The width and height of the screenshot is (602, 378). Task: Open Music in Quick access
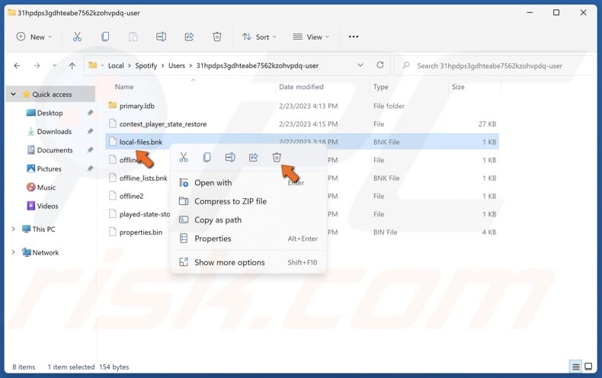(46, 187)
